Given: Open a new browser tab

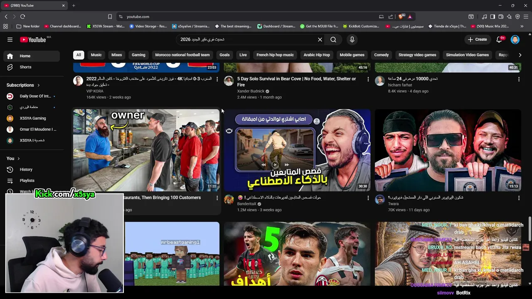Looking at the screenshot, I should tap(74, 5).
